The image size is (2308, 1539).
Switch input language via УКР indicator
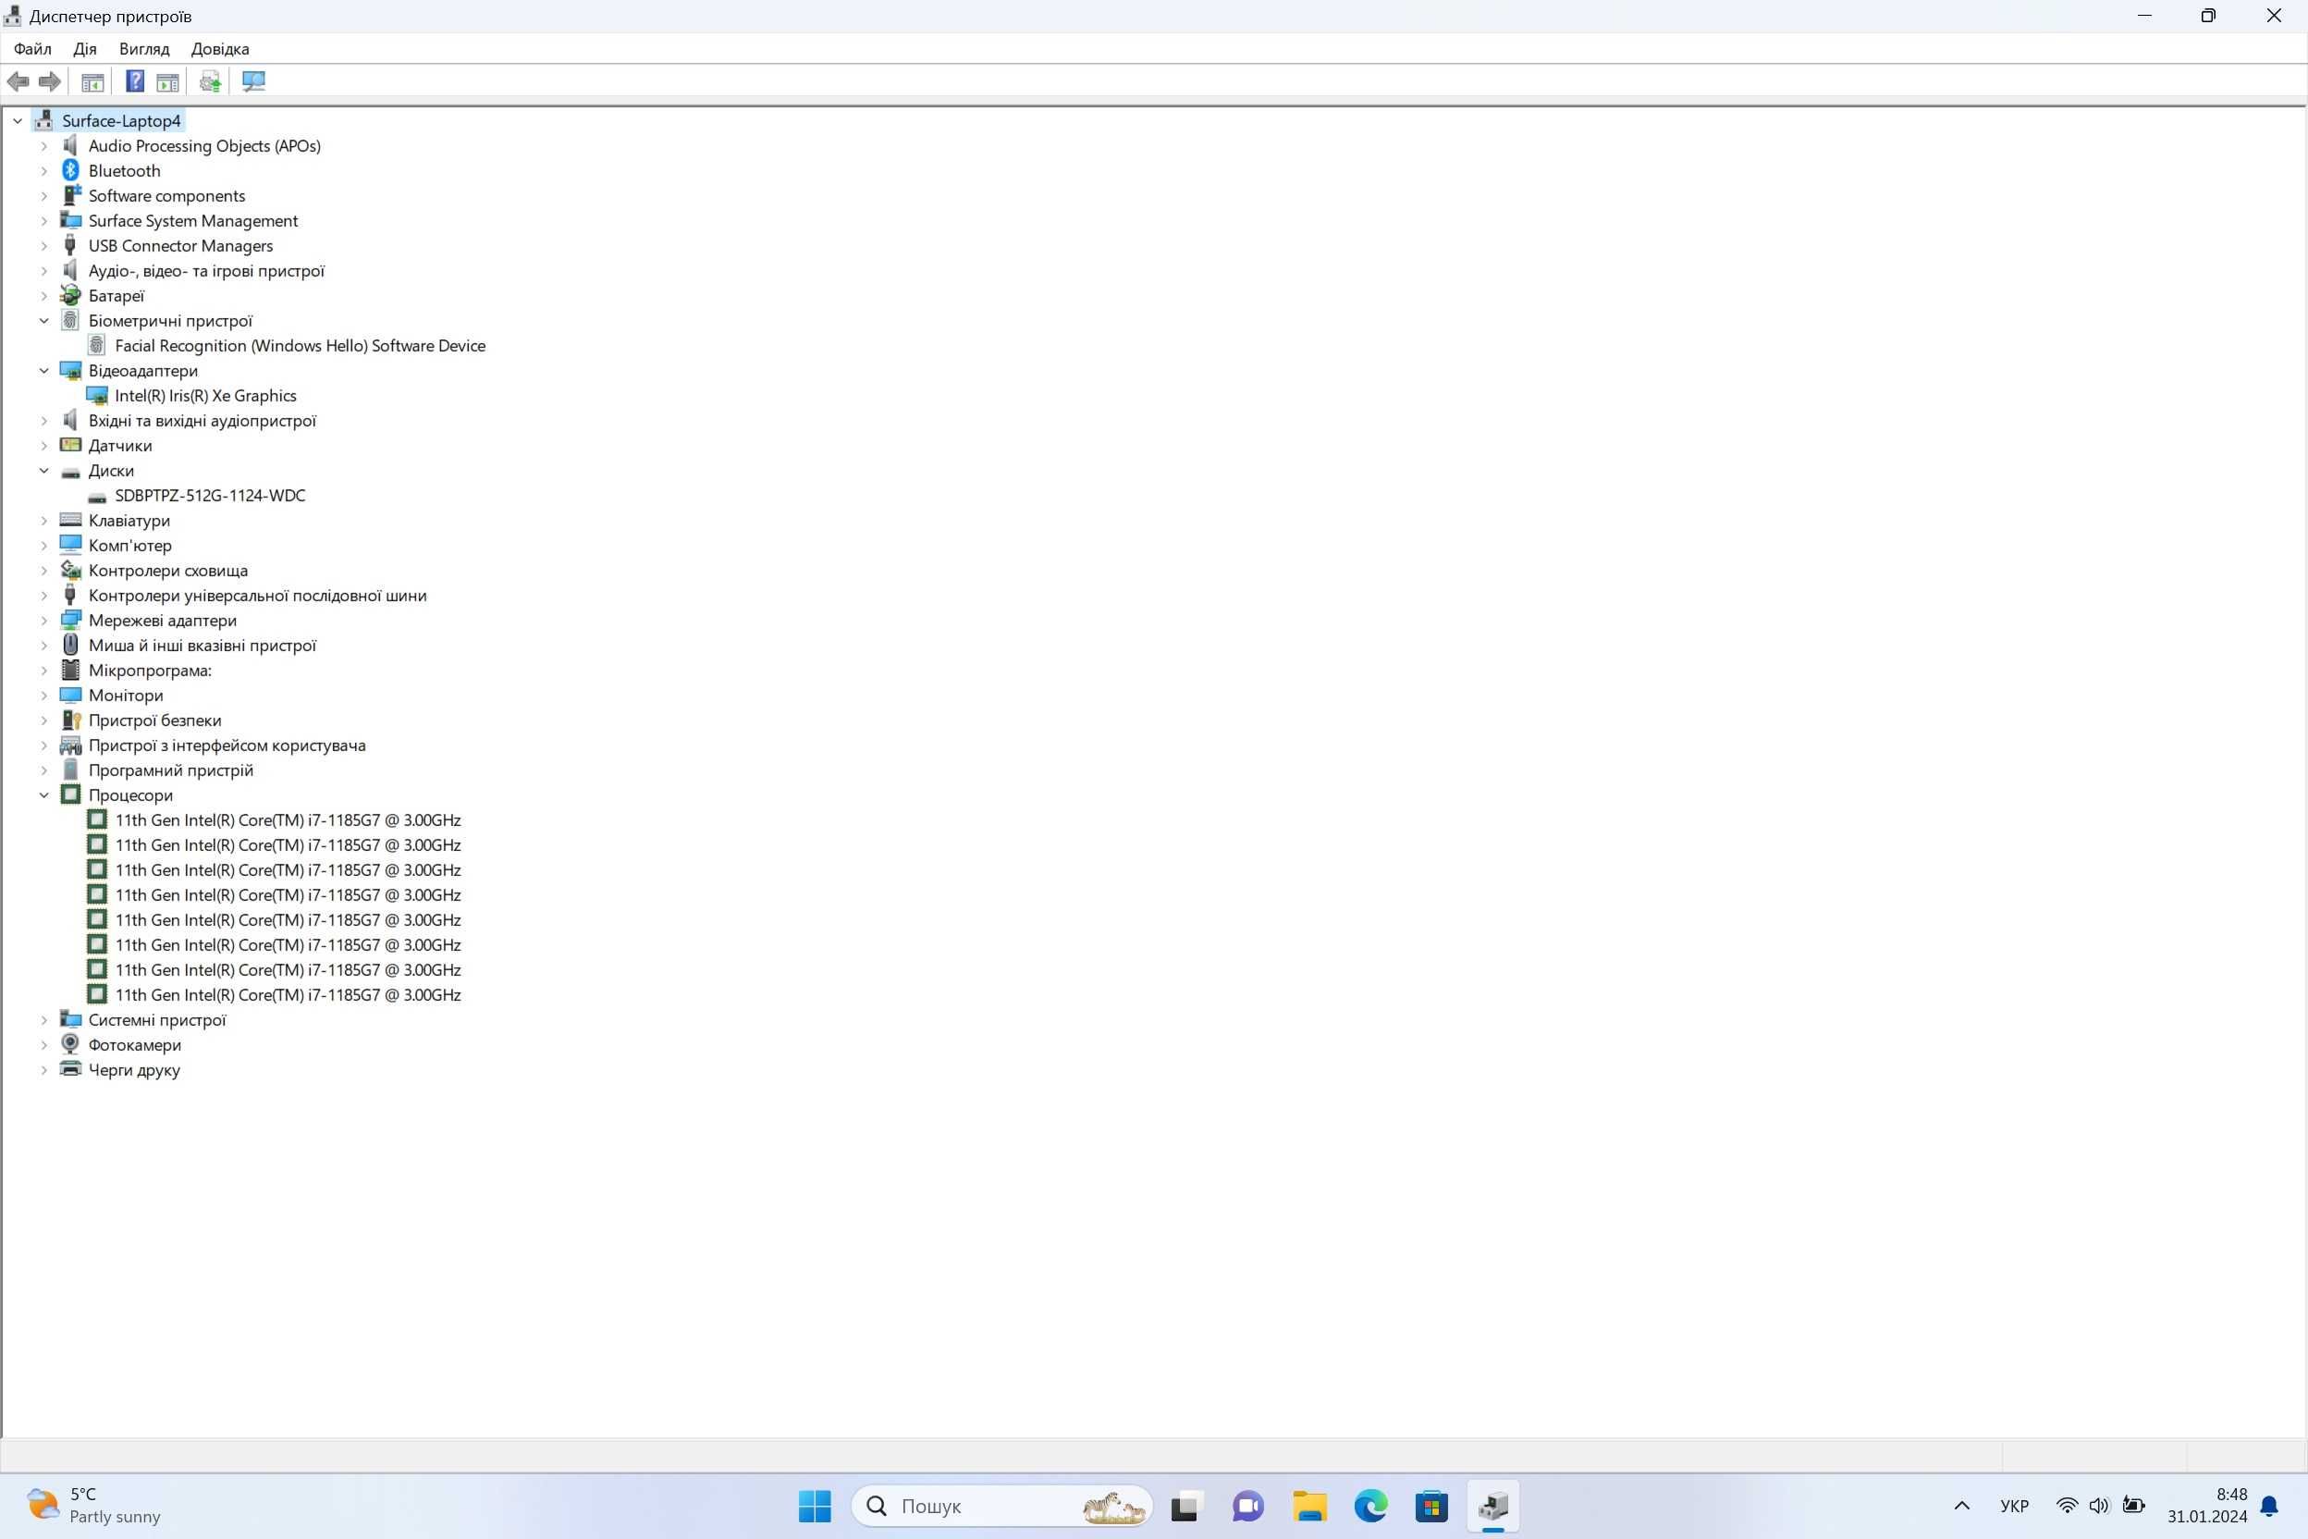coord(2014,1506)
